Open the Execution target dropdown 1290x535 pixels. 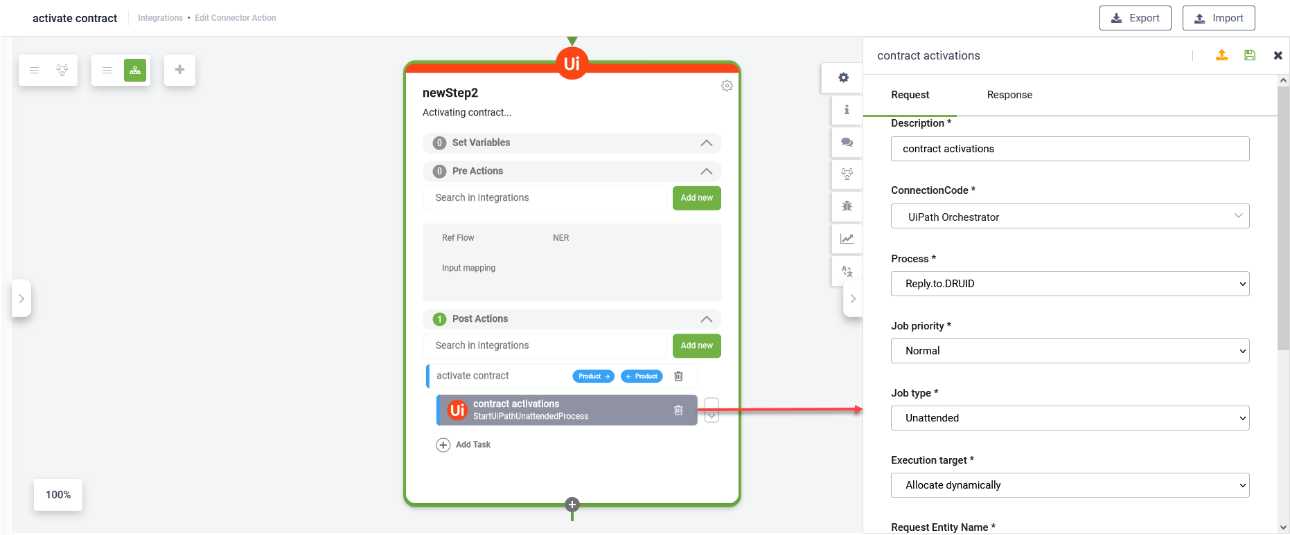coord(1070,485)
